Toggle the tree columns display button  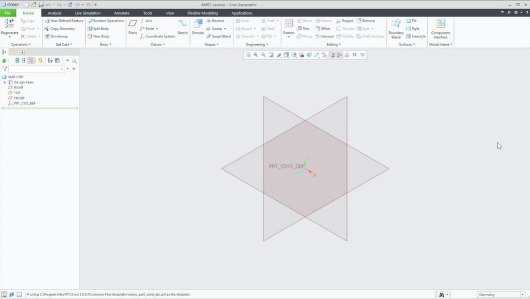point(31,60)
